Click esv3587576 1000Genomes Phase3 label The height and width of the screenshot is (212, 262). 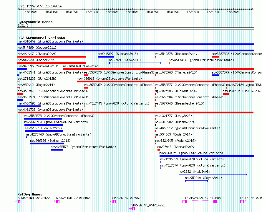click(x=119, y=72)
